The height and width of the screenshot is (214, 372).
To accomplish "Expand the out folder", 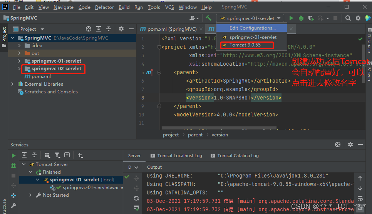I will tap(20, 53).
